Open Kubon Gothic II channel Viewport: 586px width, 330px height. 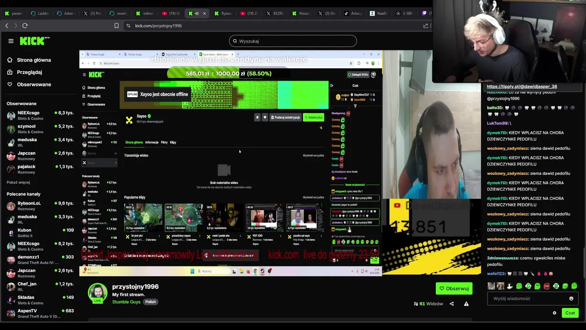(x=40, y=233)
